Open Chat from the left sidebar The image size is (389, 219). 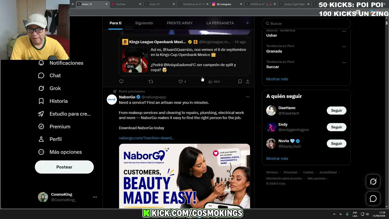point(50,75)
